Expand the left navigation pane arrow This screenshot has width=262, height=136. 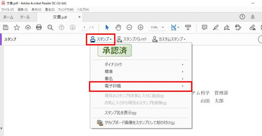(x=2, y=128)
